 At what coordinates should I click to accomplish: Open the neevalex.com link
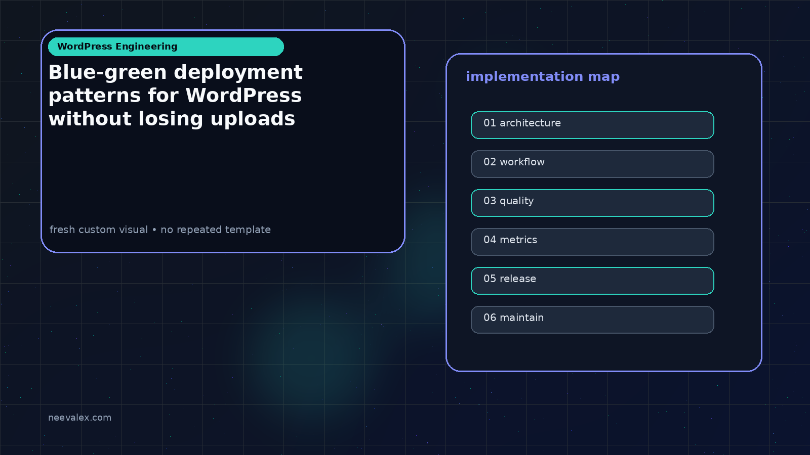[x=79, y=418]
